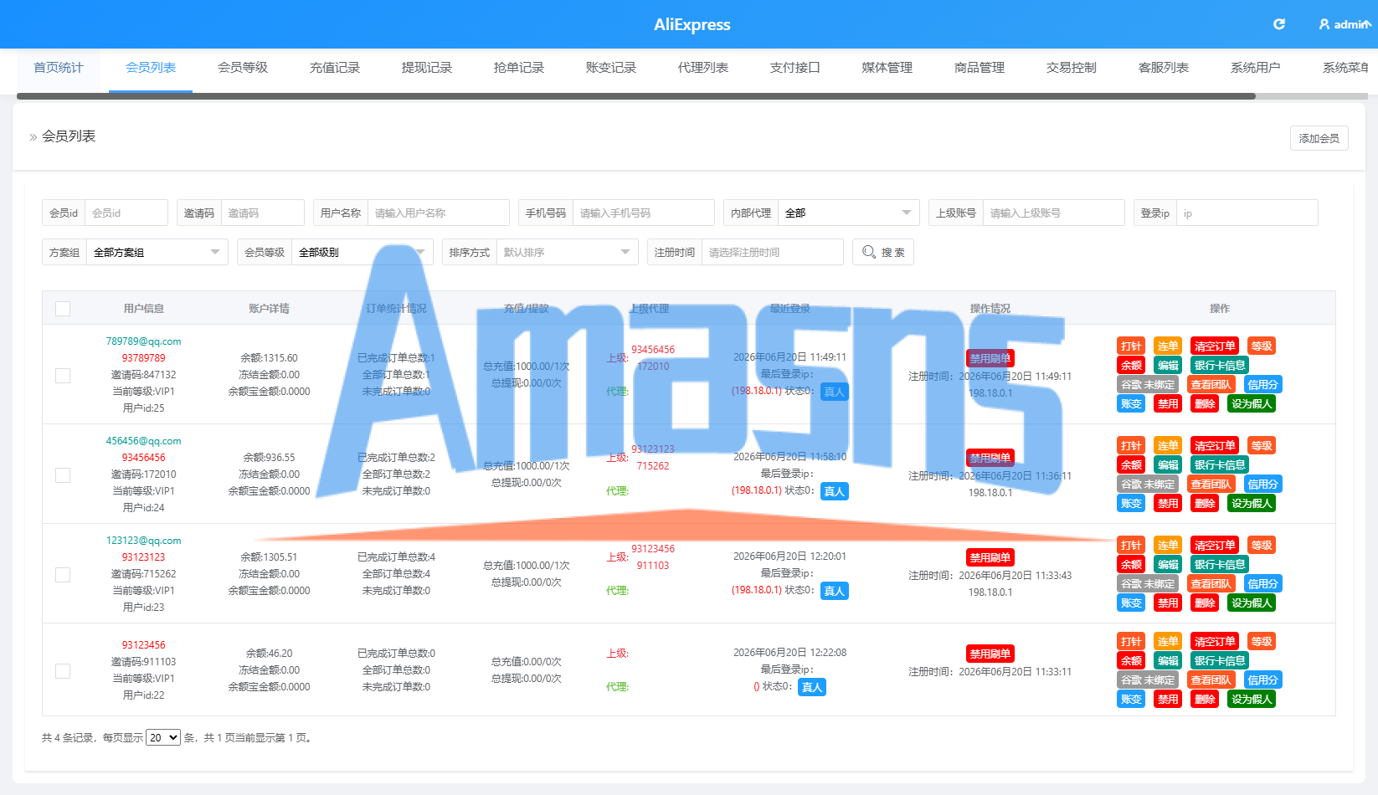
Task: Switch to 充值记录 tab
Action: [x=335, y=68]
